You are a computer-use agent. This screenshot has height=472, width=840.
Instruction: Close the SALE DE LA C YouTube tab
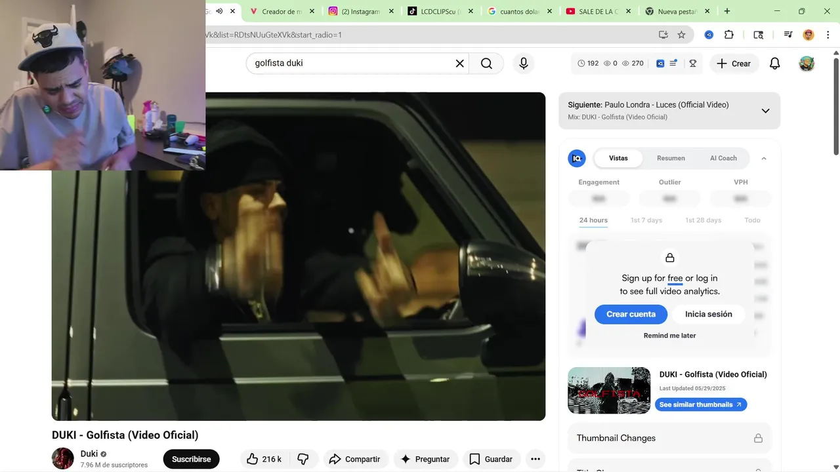click(x=629, y=11)
